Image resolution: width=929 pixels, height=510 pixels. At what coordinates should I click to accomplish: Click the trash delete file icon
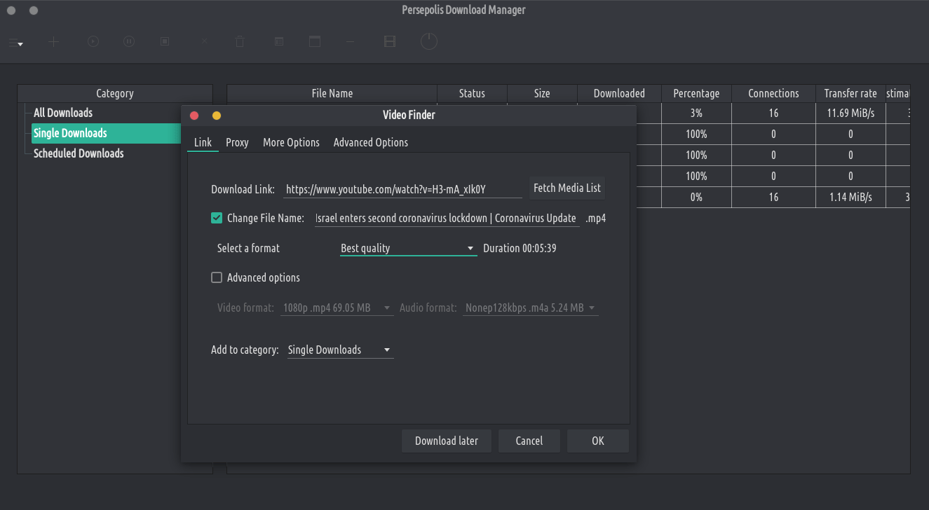click(240, 42)
